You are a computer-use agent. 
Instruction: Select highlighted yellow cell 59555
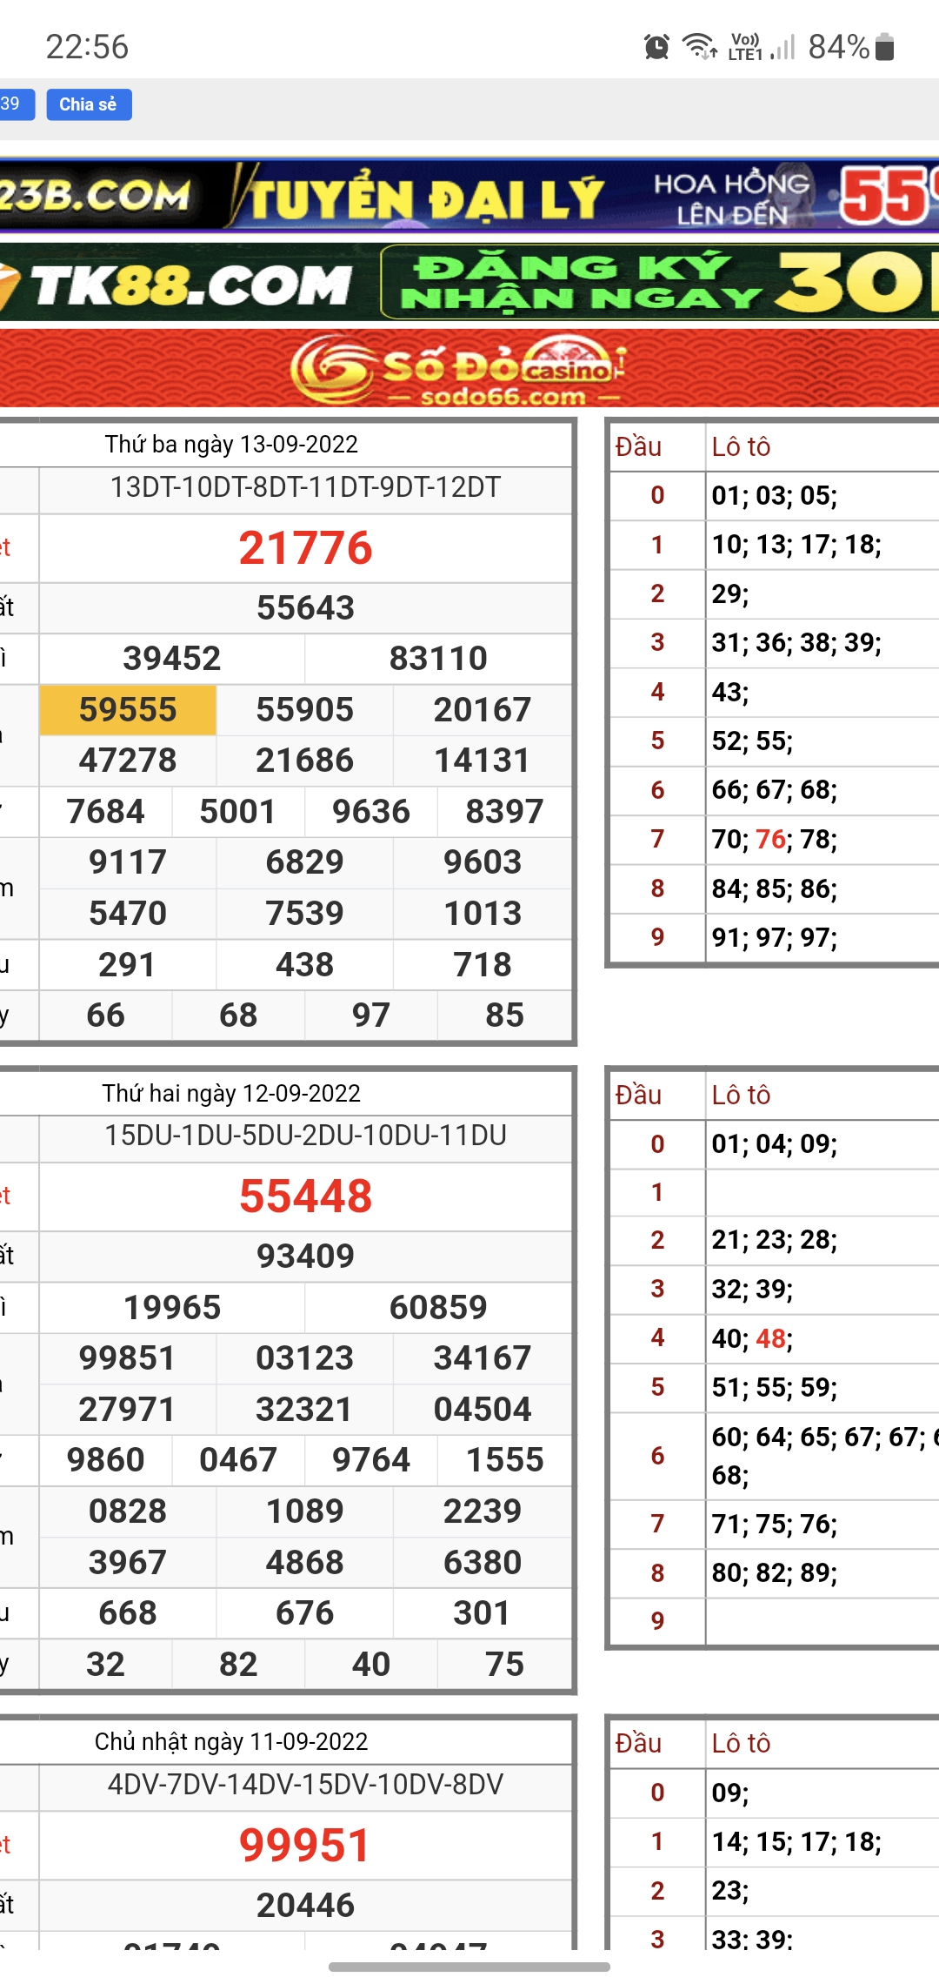tap(128, 710)
